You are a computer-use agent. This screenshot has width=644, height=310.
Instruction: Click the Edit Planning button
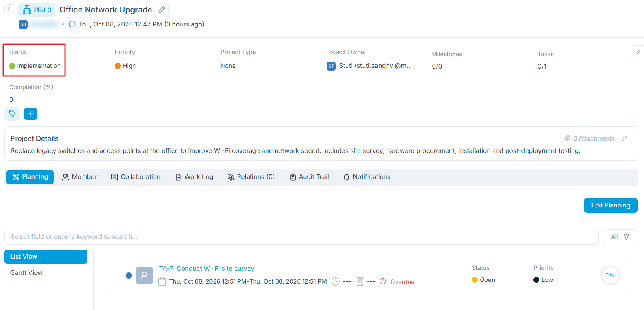click(610, 205)
